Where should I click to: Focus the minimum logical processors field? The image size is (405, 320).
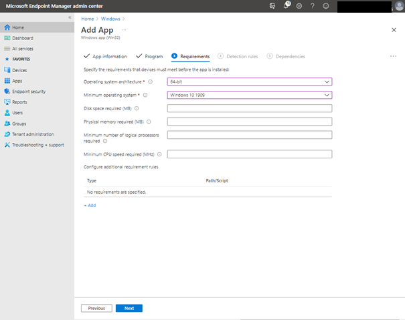pyautogui.click(x=250, y=135)
